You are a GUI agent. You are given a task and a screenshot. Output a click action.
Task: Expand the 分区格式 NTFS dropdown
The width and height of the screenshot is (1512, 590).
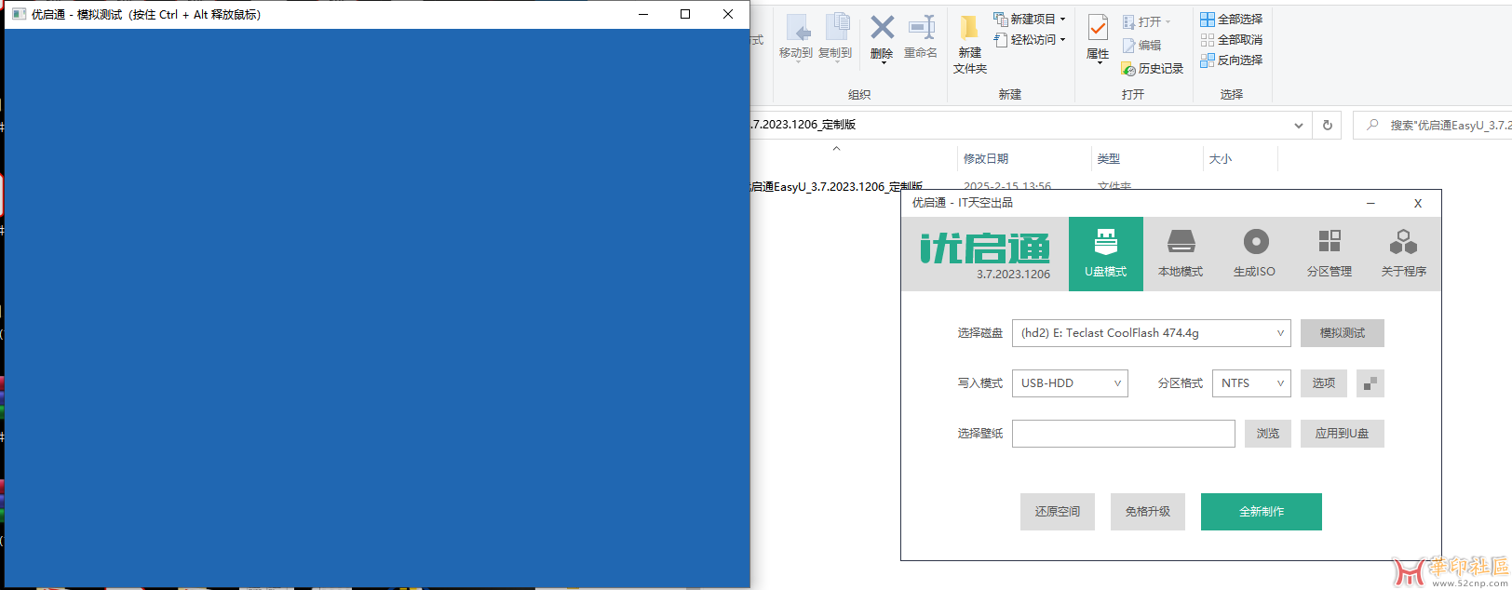[x=1279, y=383]
